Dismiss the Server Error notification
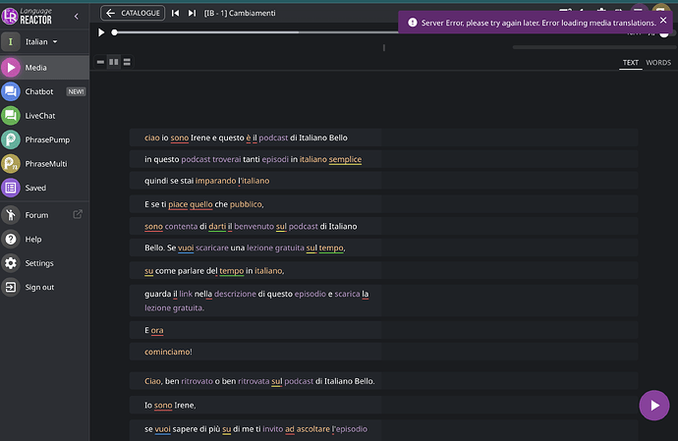 coord(663,20)
